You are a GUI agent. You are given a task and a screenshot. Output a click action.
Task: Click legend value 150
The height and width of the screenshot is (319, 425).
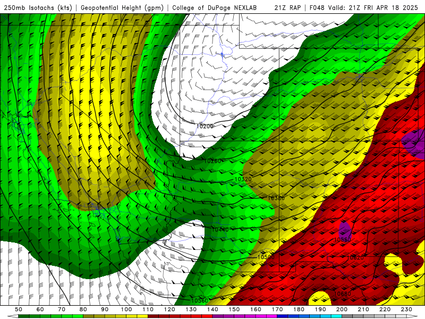pyautogui.click(x=234, y=309)
